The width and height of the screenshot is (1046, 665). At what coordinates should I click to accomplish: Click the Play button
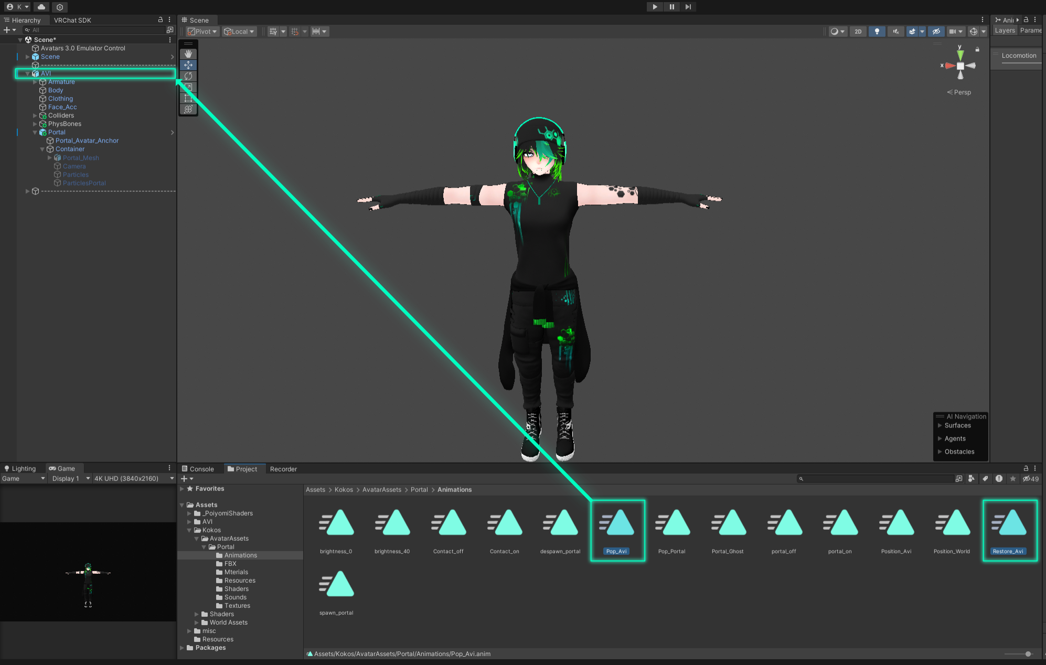pyautogui.click(x=655, y=7)
